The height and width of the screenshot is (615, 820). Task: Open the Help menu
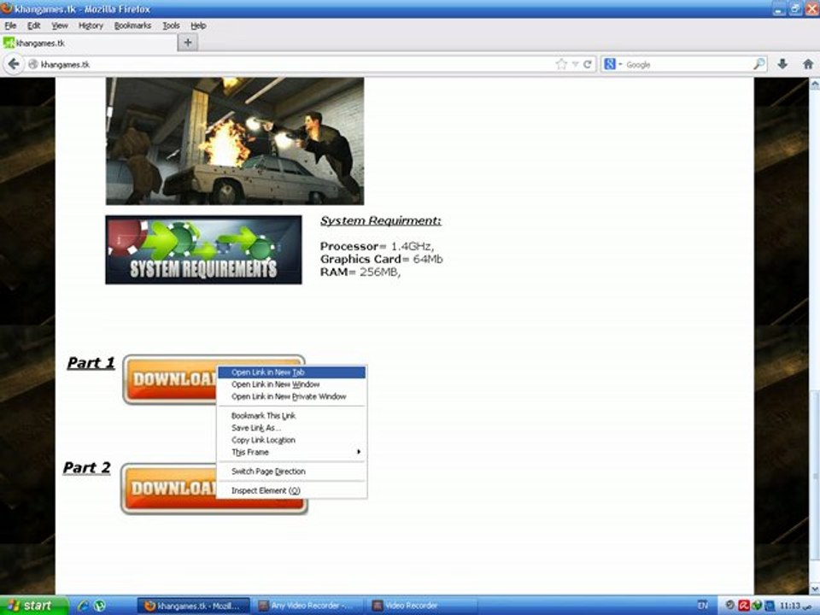click(198, 25)
